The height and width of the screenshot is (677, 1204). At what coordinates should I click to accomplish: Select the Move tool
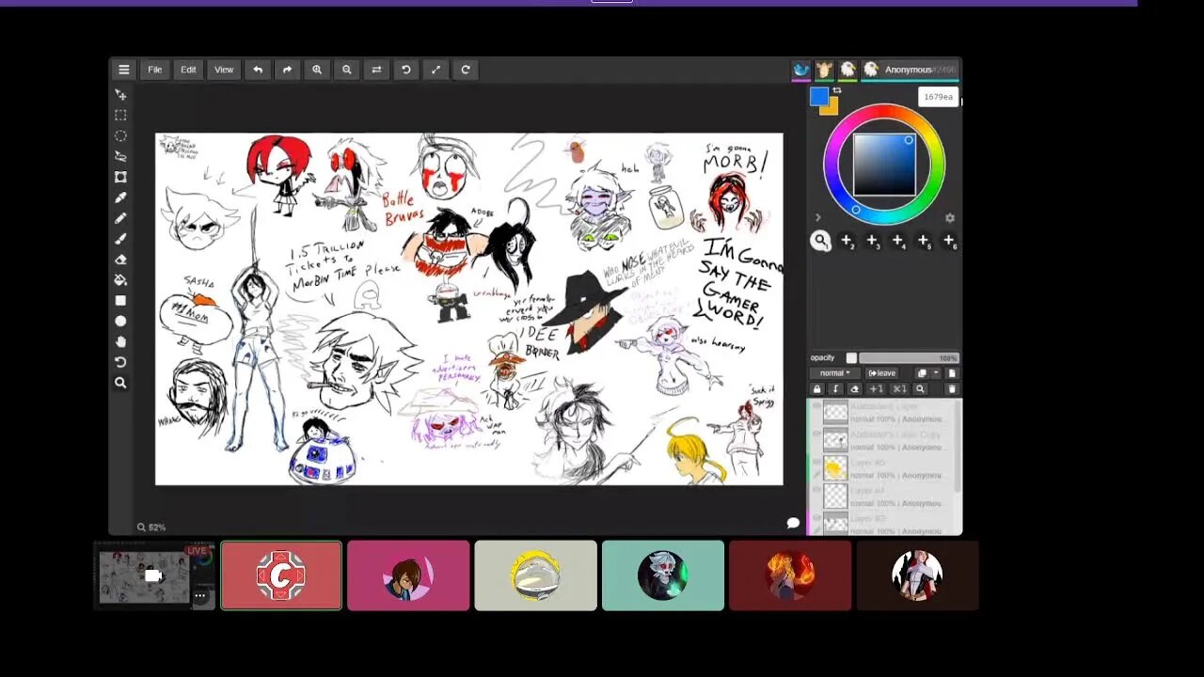click(x=120, y=95)
